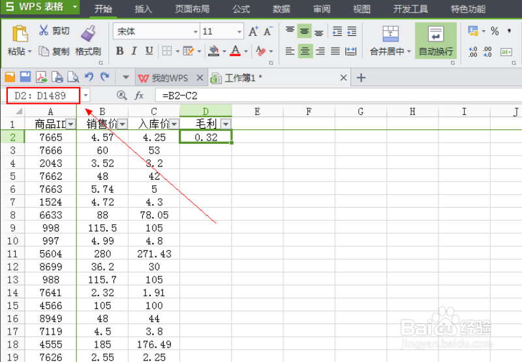The height and width of the screenshot is (362, 522).
Task: Open the 商品ID column filter dropdown
Action: 70,124
